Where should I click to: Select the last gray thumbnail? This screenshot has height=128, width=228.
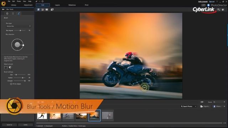pos(108,116)
